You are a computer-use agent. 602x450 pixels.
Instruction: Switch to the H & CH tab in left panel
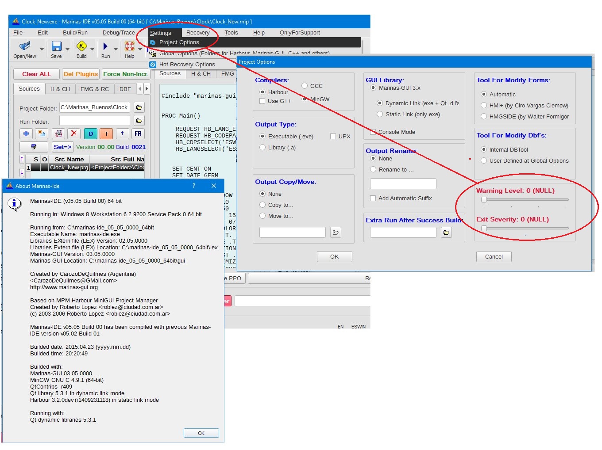(x=60, y=89)
